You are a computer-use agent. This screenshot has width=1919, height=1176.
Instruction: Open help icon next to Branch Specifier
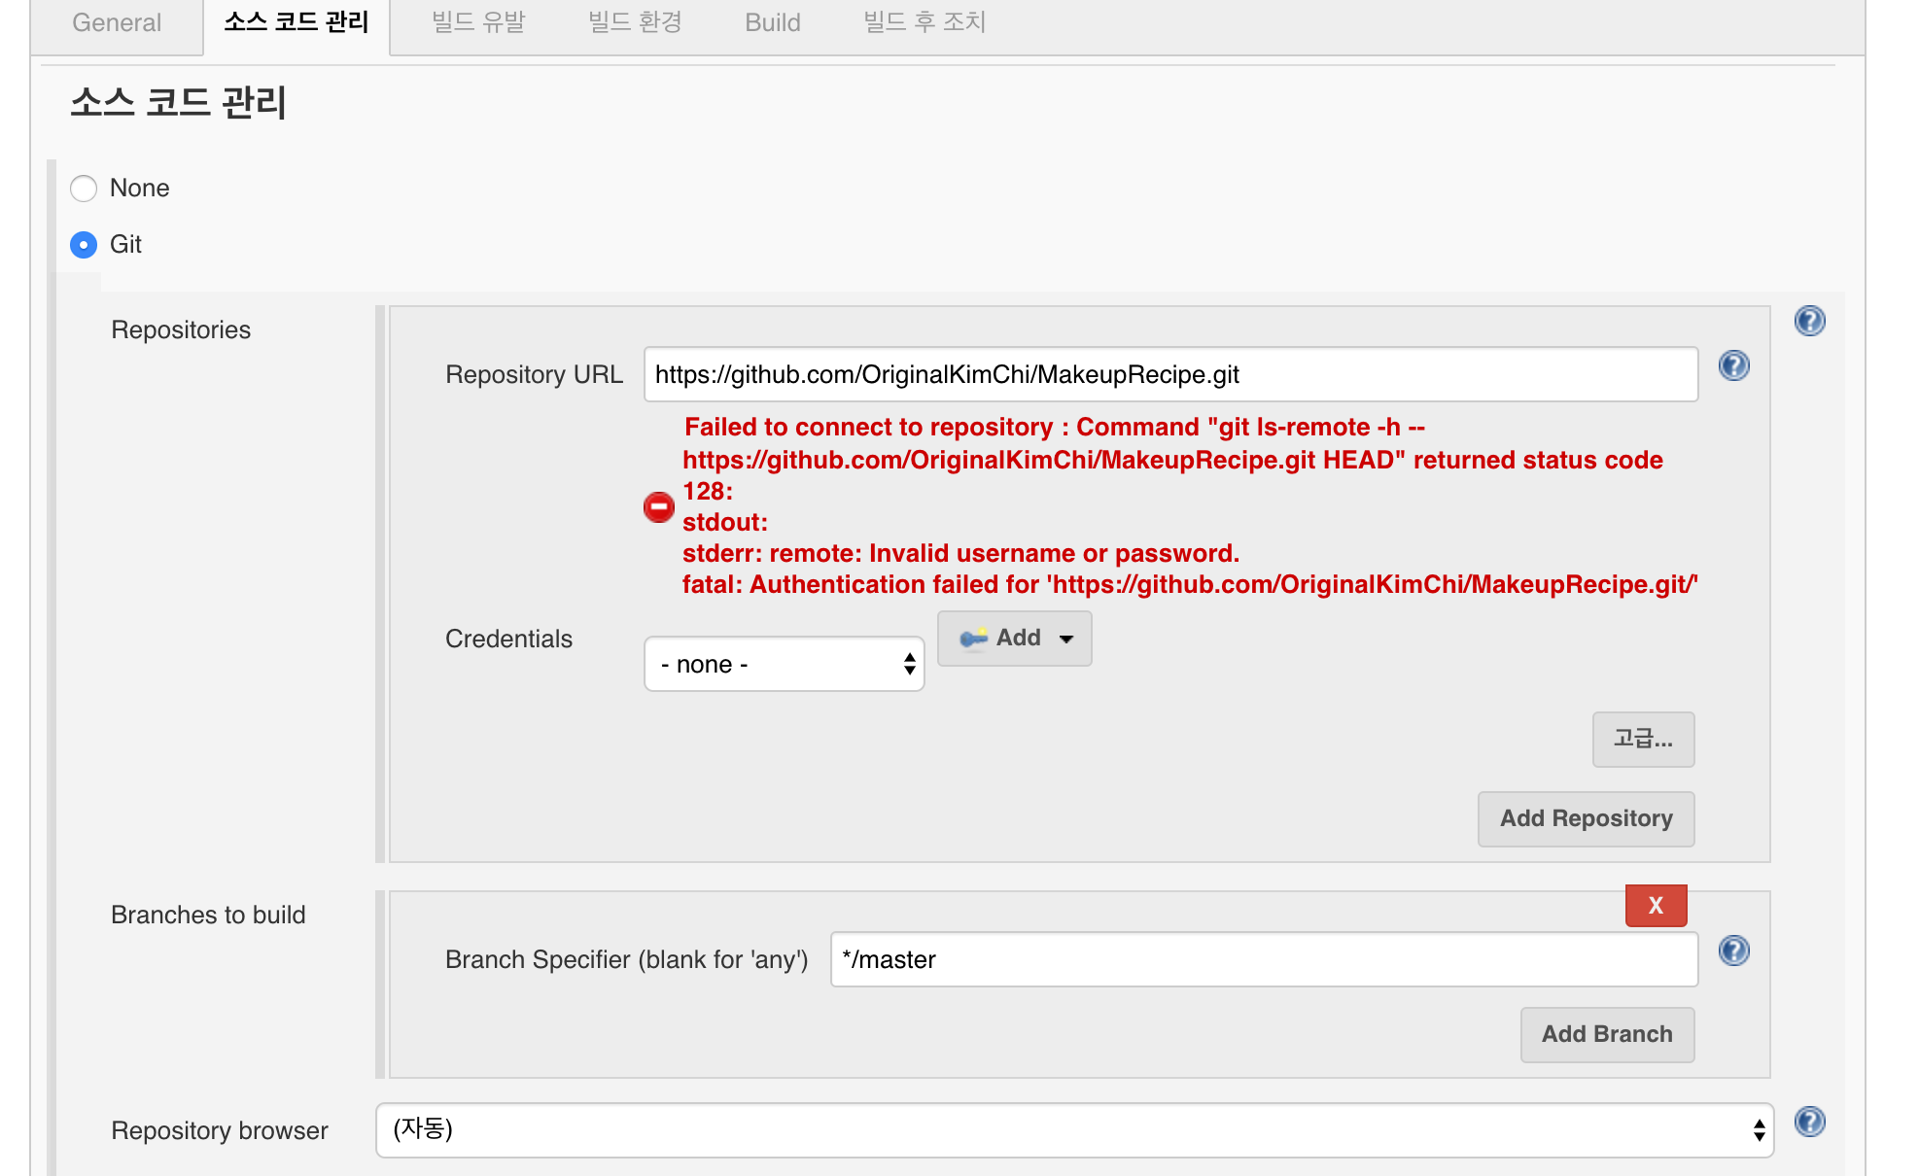click(x=1733, y=951)
